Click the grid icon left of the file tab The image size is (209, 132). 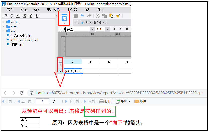pos(77,22)
